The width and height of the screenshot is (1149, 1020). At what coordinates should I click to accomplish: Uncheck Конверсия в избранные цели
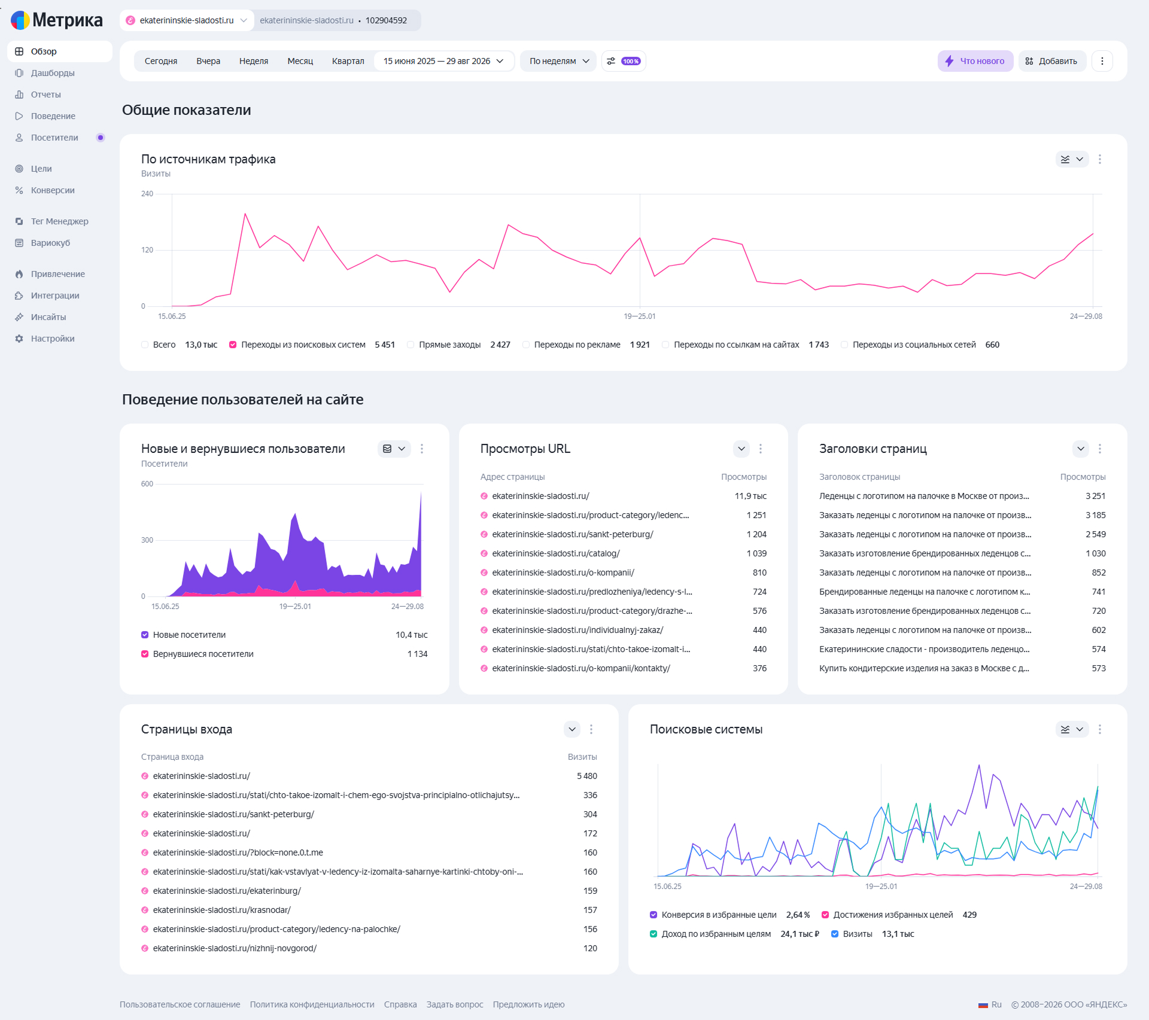653,915
